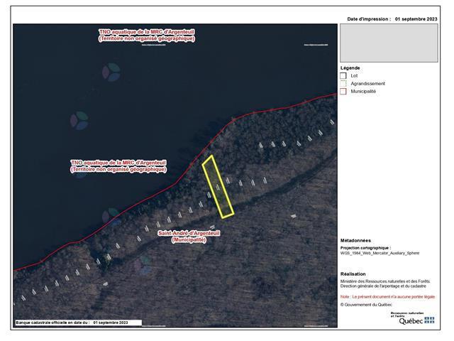Click the red legal note "aucune portée légale"
Viewport: 454px width, 341px height.
[x=416, y=297]
